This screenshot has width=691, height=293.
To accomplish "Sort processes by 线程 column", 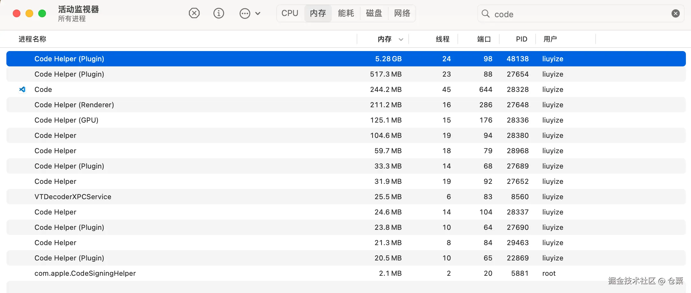I will 442,39.
